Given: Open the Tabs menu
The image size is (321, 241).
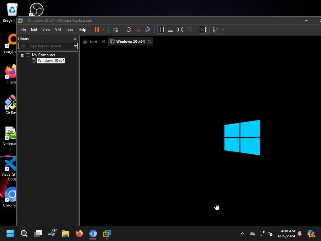Looking at the screenshot, I should (70, 29).
